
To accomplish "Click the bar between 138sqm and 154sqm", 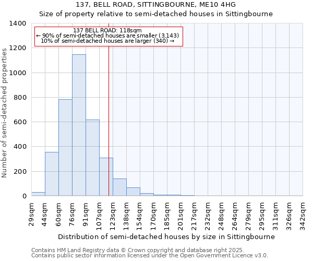I will pyautogui.click(x=133, y=192).
